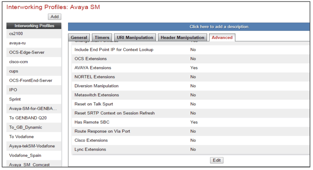
Task: Click the Route Response on Via Port label
Action: tap(102, 131)
